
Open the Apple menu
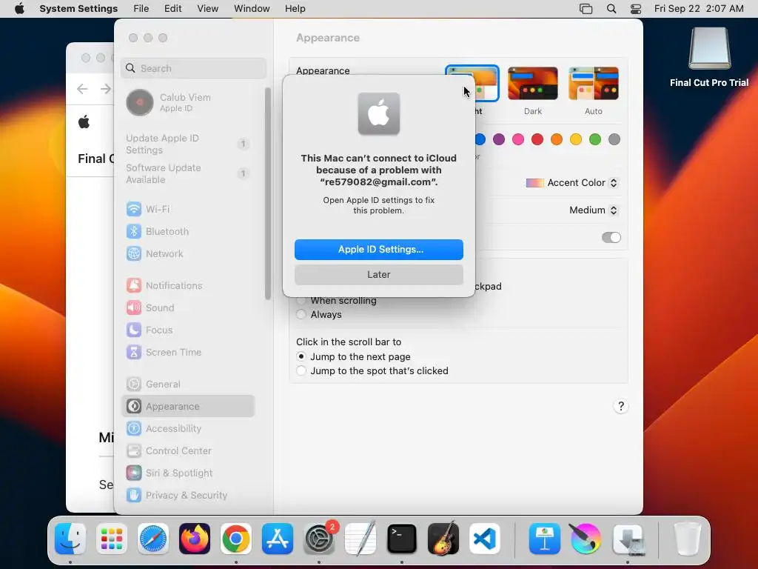19,9
